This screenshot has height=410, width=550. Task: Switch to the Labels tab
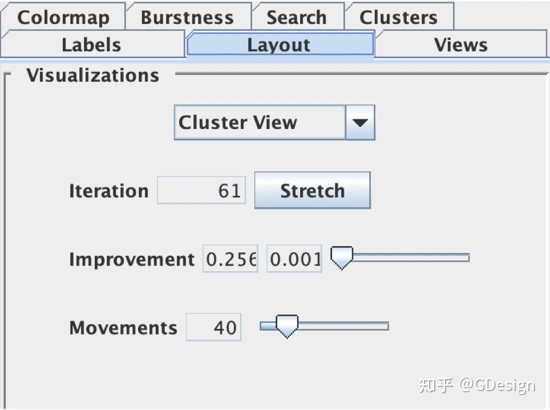(x=91, y=45)
